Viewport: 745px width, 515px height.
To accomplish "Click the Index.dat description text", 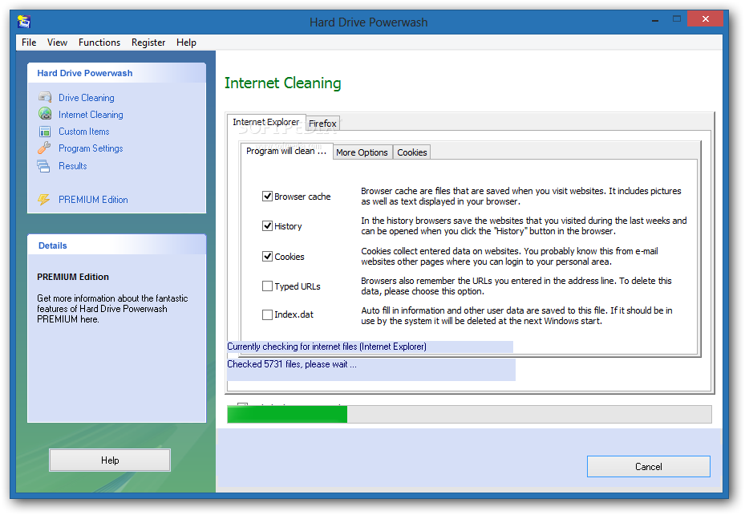I will click(x=516, y=315).
